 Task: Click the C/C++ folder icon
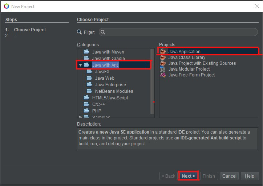tap(86, 104)
